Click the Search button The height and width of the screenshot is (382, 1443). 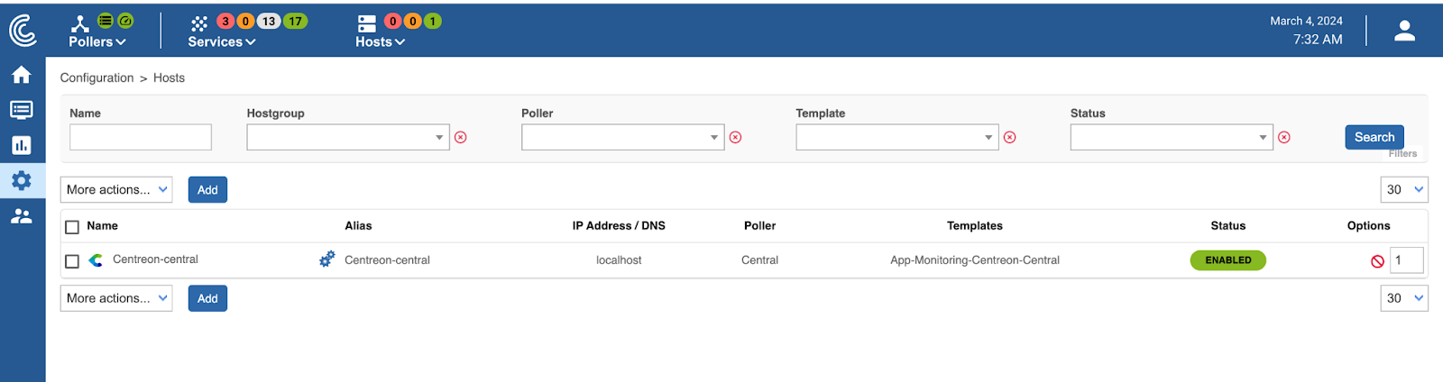1374,137
